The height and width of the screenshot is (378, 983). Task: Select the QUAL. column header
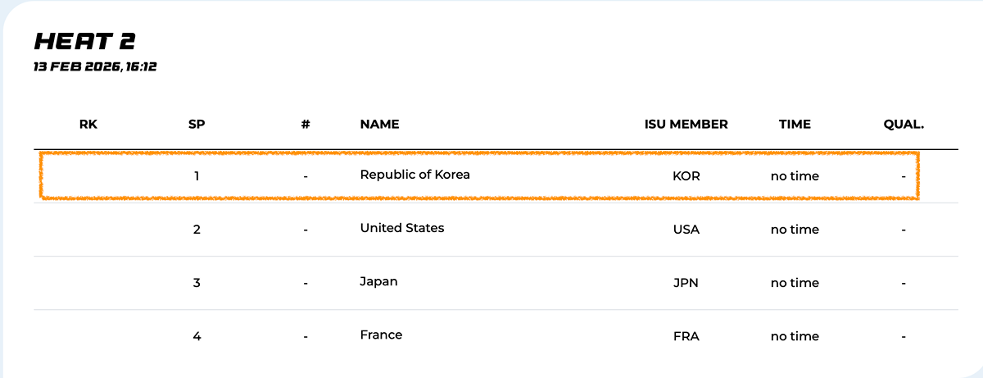903,125
